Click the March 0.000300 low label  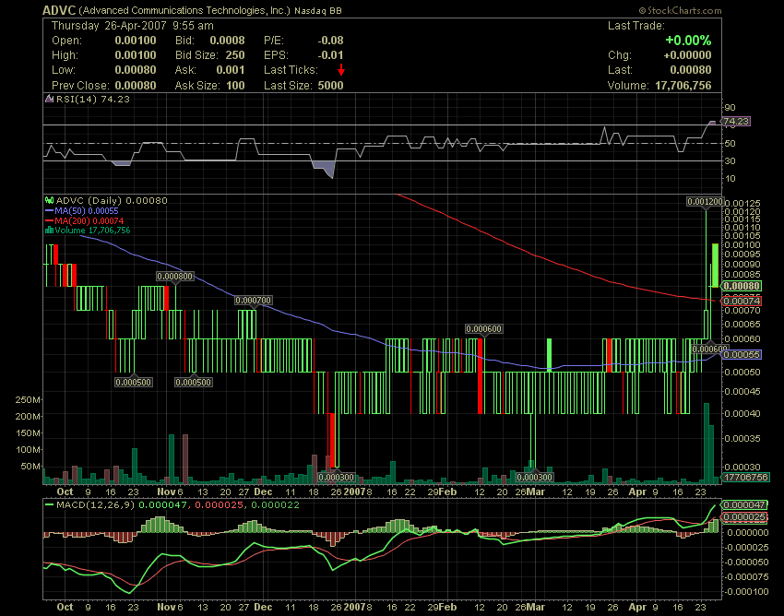coord(534,477)
